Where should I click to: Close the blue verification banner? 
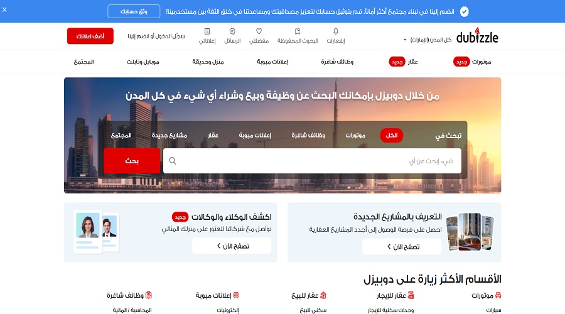pos(4,9)
